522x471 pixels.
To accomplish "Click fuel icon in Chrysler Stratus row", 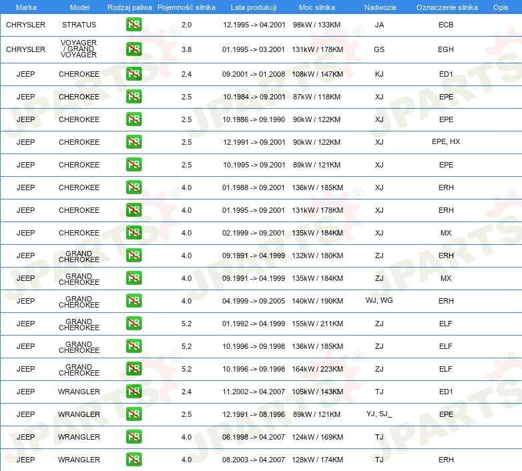I will tap(134, 25).
